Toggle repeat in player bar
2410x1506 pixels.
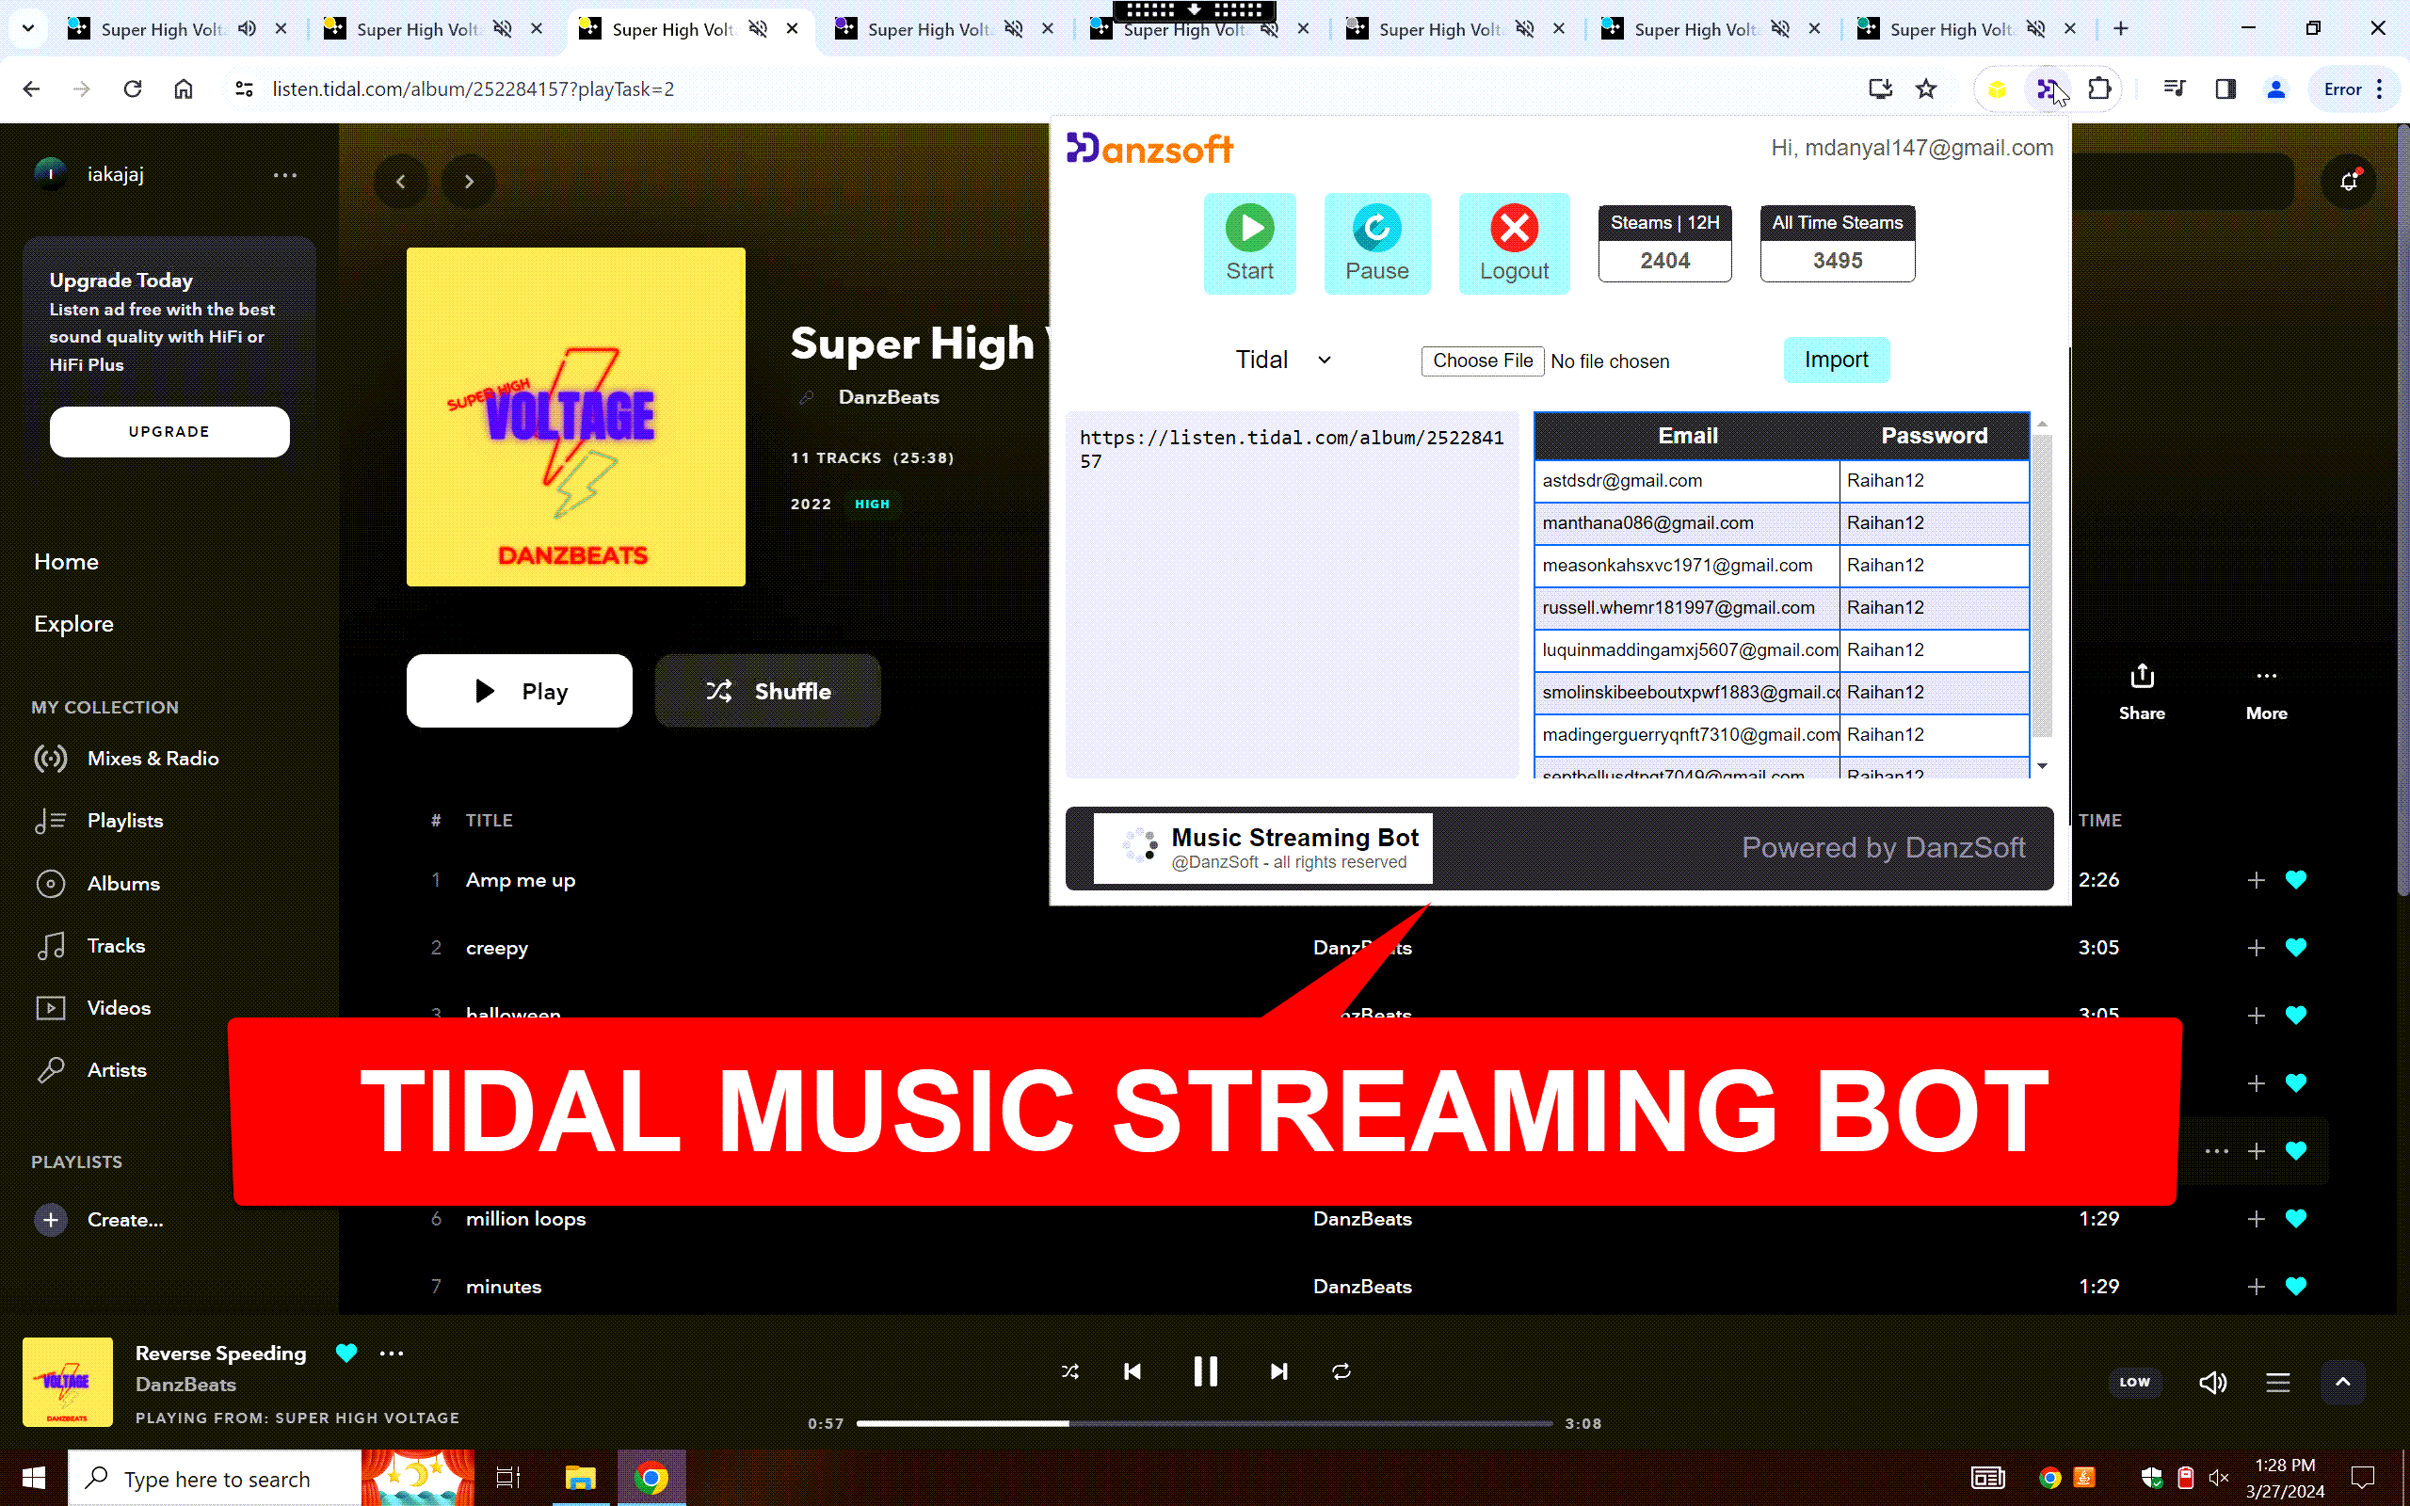click(x=1342, y=1371)
